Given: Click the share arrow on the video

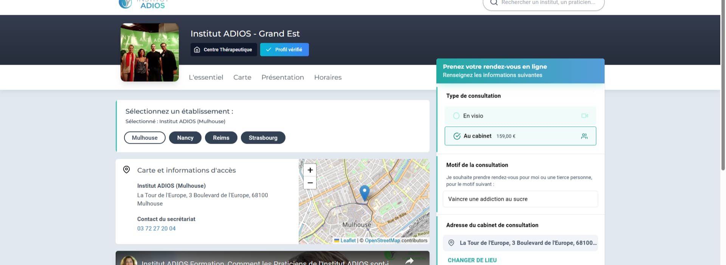Looking at the screenshot, I should (410, 261).
